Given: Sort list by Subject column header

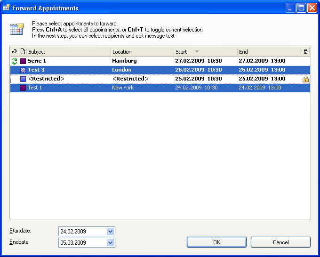Looking at the screenshot, I should coord(68,52).
